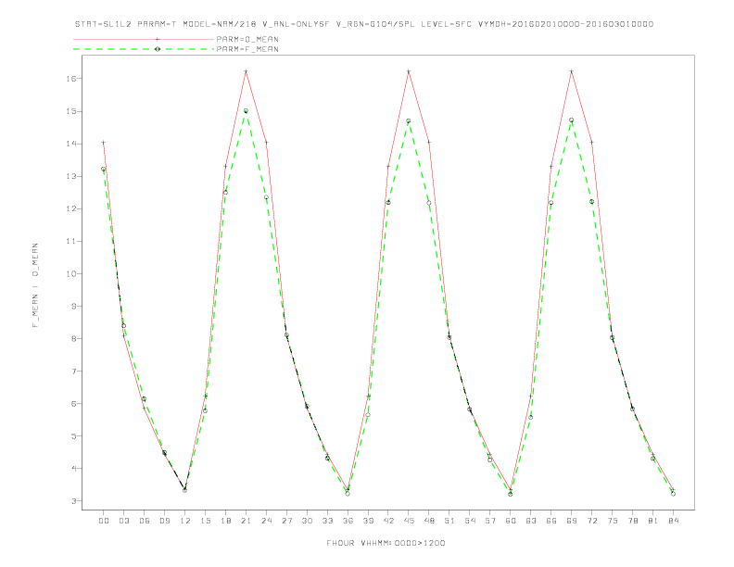Click y-axis tick label 14

tap(71, 144)
